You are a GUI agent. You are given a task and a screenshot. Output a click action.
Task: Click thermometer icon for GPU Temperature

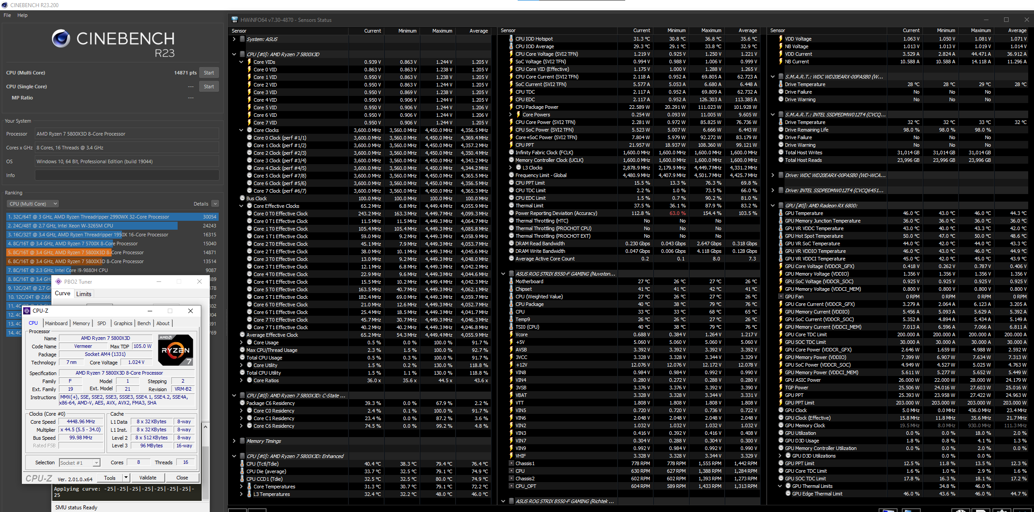point(781,213)
